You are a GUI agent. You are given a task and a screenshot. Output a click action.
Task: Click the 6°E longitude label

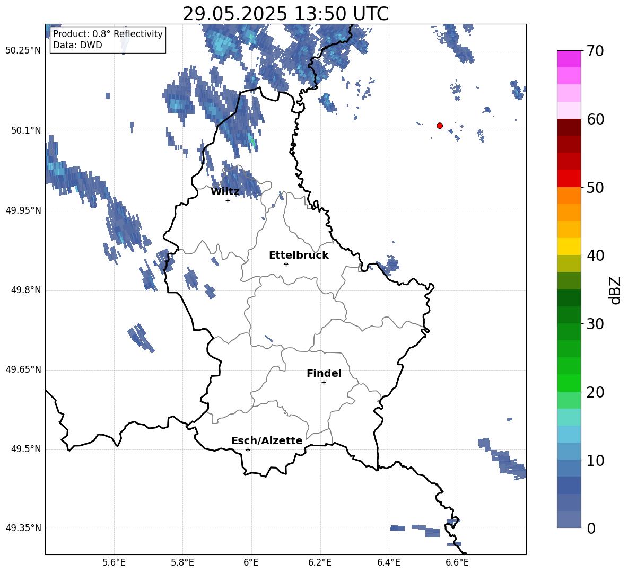tap(251, 562)
